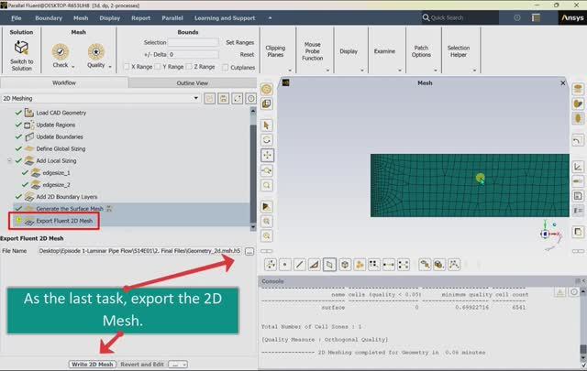The width and height of the screenshot is (587, 371).
Task: Click the undo curved arrow in right toolbar
Action: tap(578, 141)
